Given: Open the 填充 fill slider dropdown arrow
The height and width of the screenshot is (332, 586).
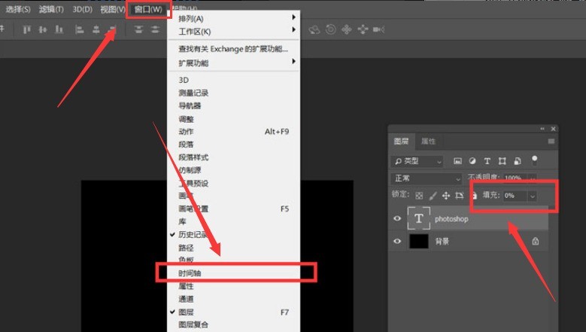Looking at the screenshot, I should 532,196.
